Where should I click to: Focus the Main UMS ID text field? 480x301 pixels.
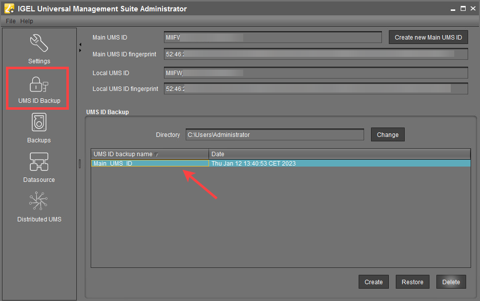(x=272, y=38)
